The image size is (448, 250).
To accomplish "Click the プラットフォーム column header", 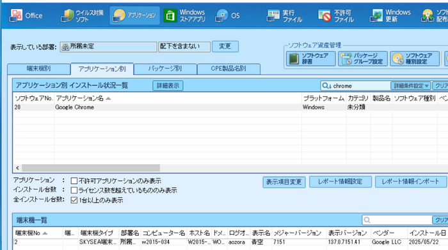I will point(324,99).
